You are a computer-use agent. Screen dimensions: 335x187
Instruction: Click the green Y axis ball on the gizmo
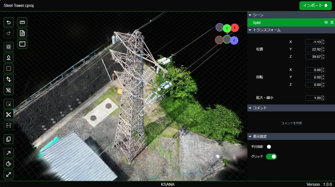(x=227, y=28)
